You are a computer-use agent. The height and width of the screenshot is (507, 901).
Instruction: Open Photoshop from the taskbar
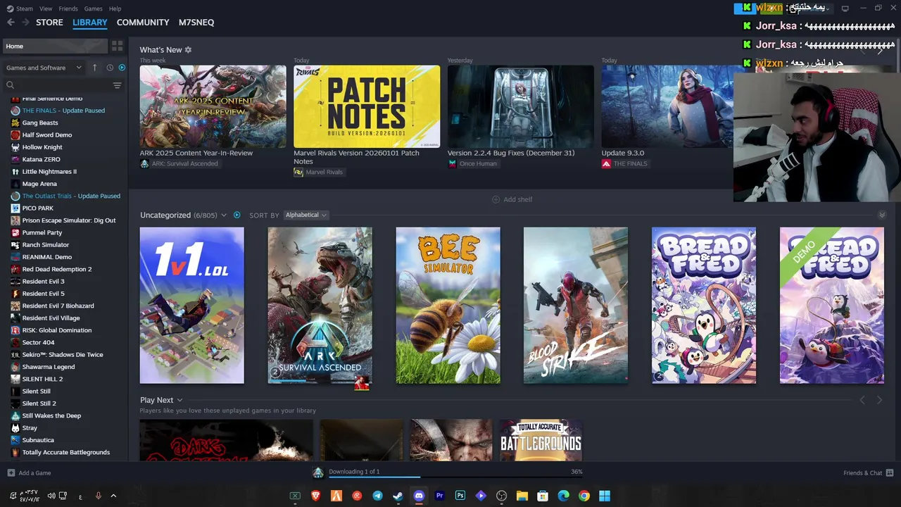coord(460,496)
